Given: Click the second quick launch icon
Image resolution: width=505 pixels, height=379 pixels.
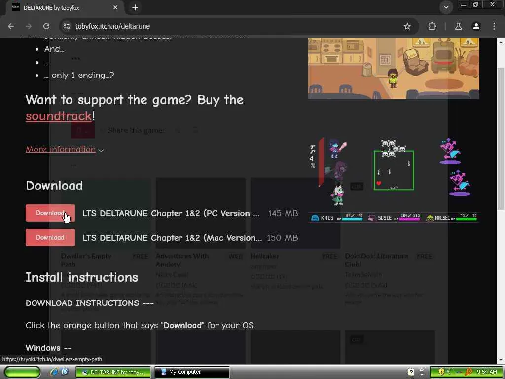Looking at the screenshot, I should [65, 372].
